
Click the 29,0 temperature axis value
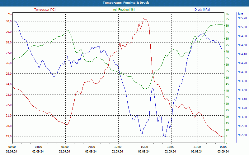pyautogui.click(x=9, y=32)
